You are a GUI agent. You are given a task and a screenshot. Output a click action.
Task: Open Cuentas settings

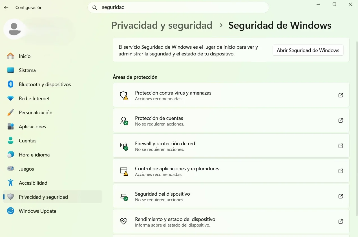[x=52, y=140]
